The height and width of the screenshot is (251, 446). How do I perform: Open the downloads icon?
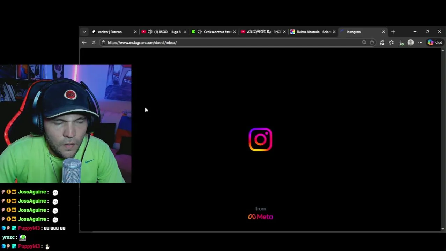(401, 43)
